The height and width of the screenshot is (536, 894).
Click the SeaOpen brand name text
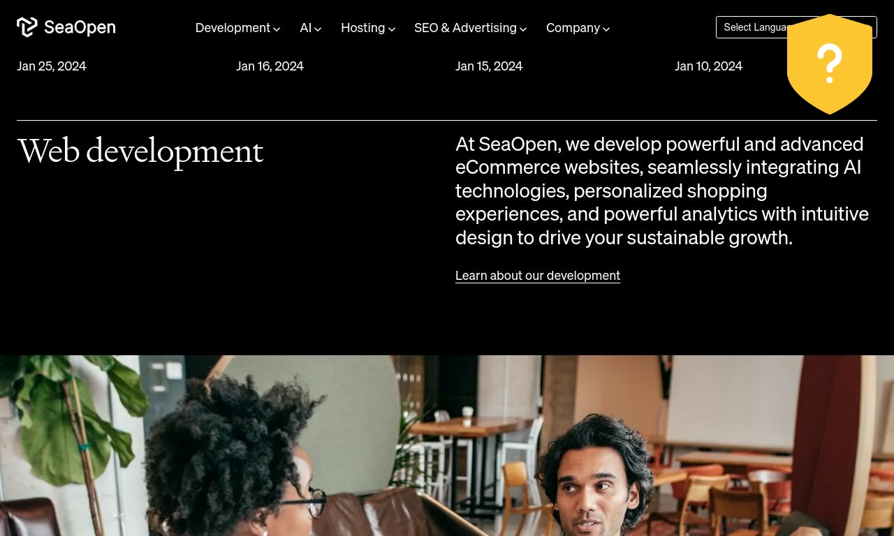80,28
